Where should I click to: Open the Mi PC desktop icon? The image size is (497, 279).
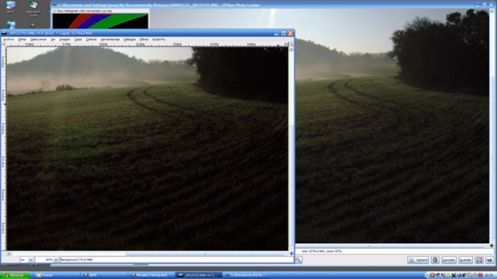coord(11,8)
